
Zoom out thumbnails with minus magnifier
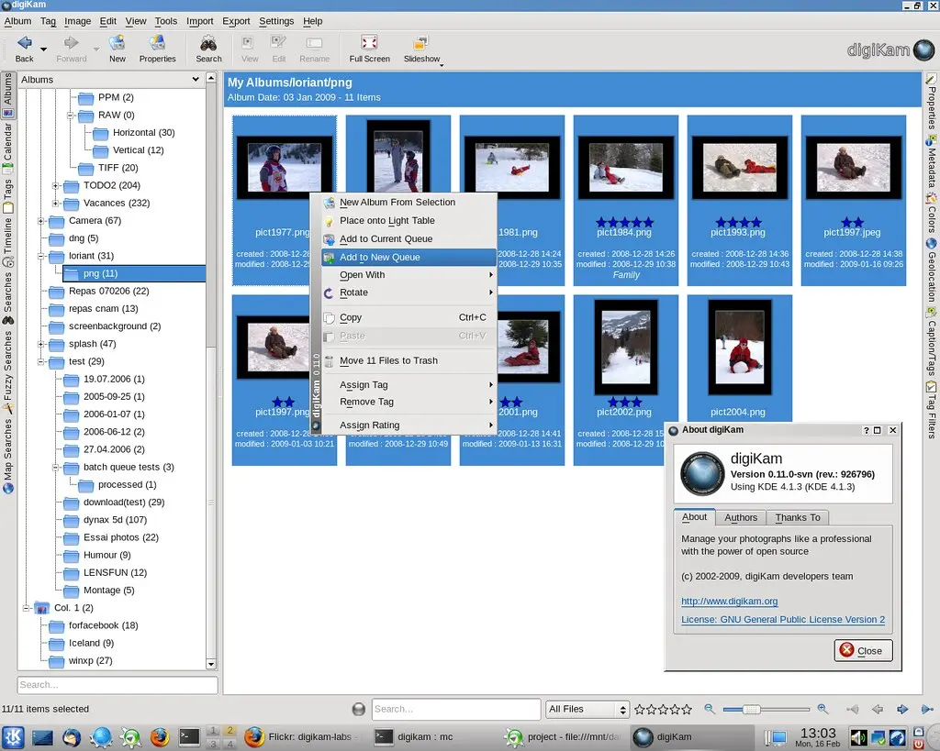[x=710, y=709]
